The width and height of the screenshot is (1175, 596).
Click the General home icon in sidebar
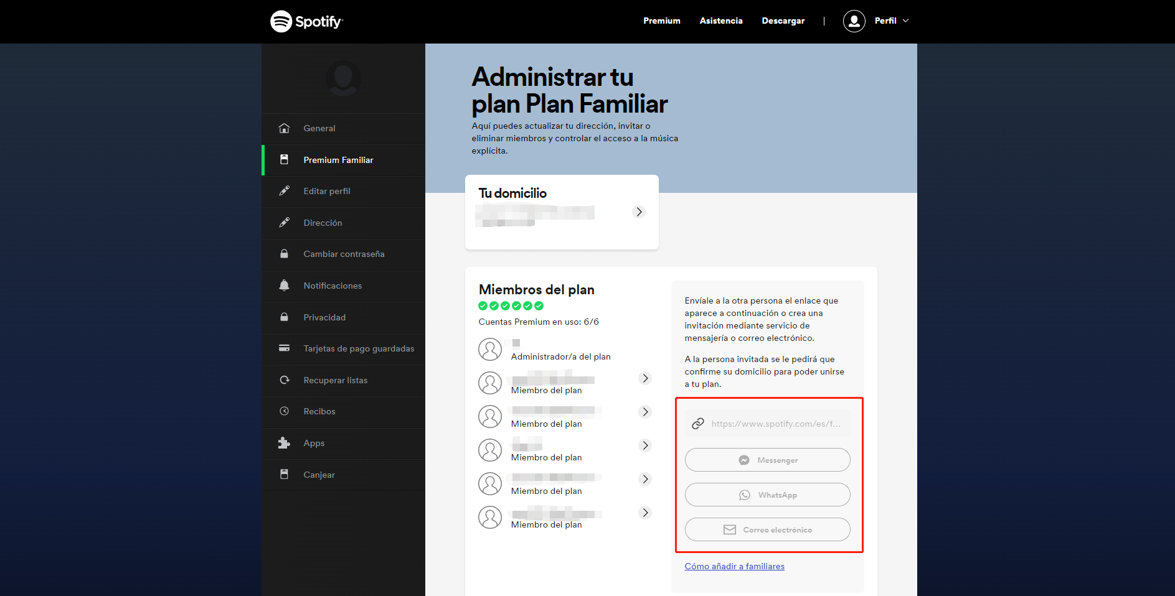tap(284, 128)
